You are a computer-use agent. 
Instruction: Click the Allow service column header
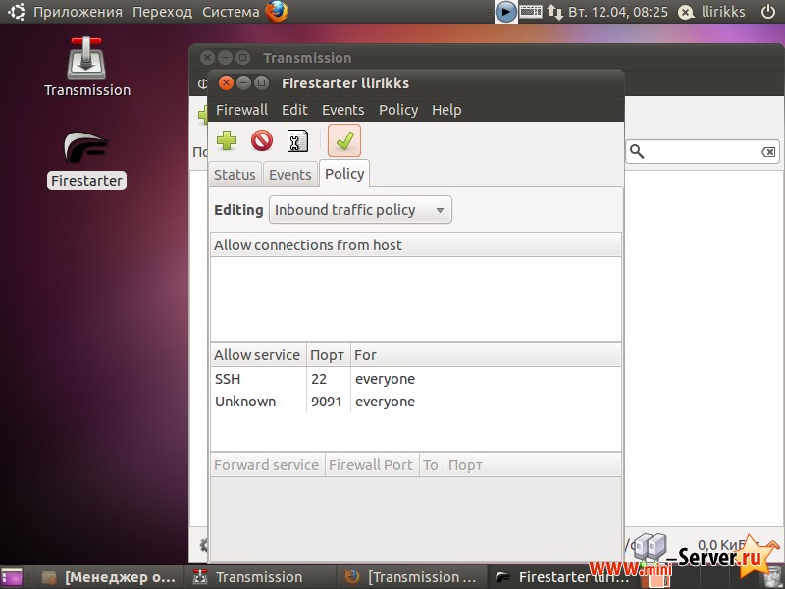257,355
